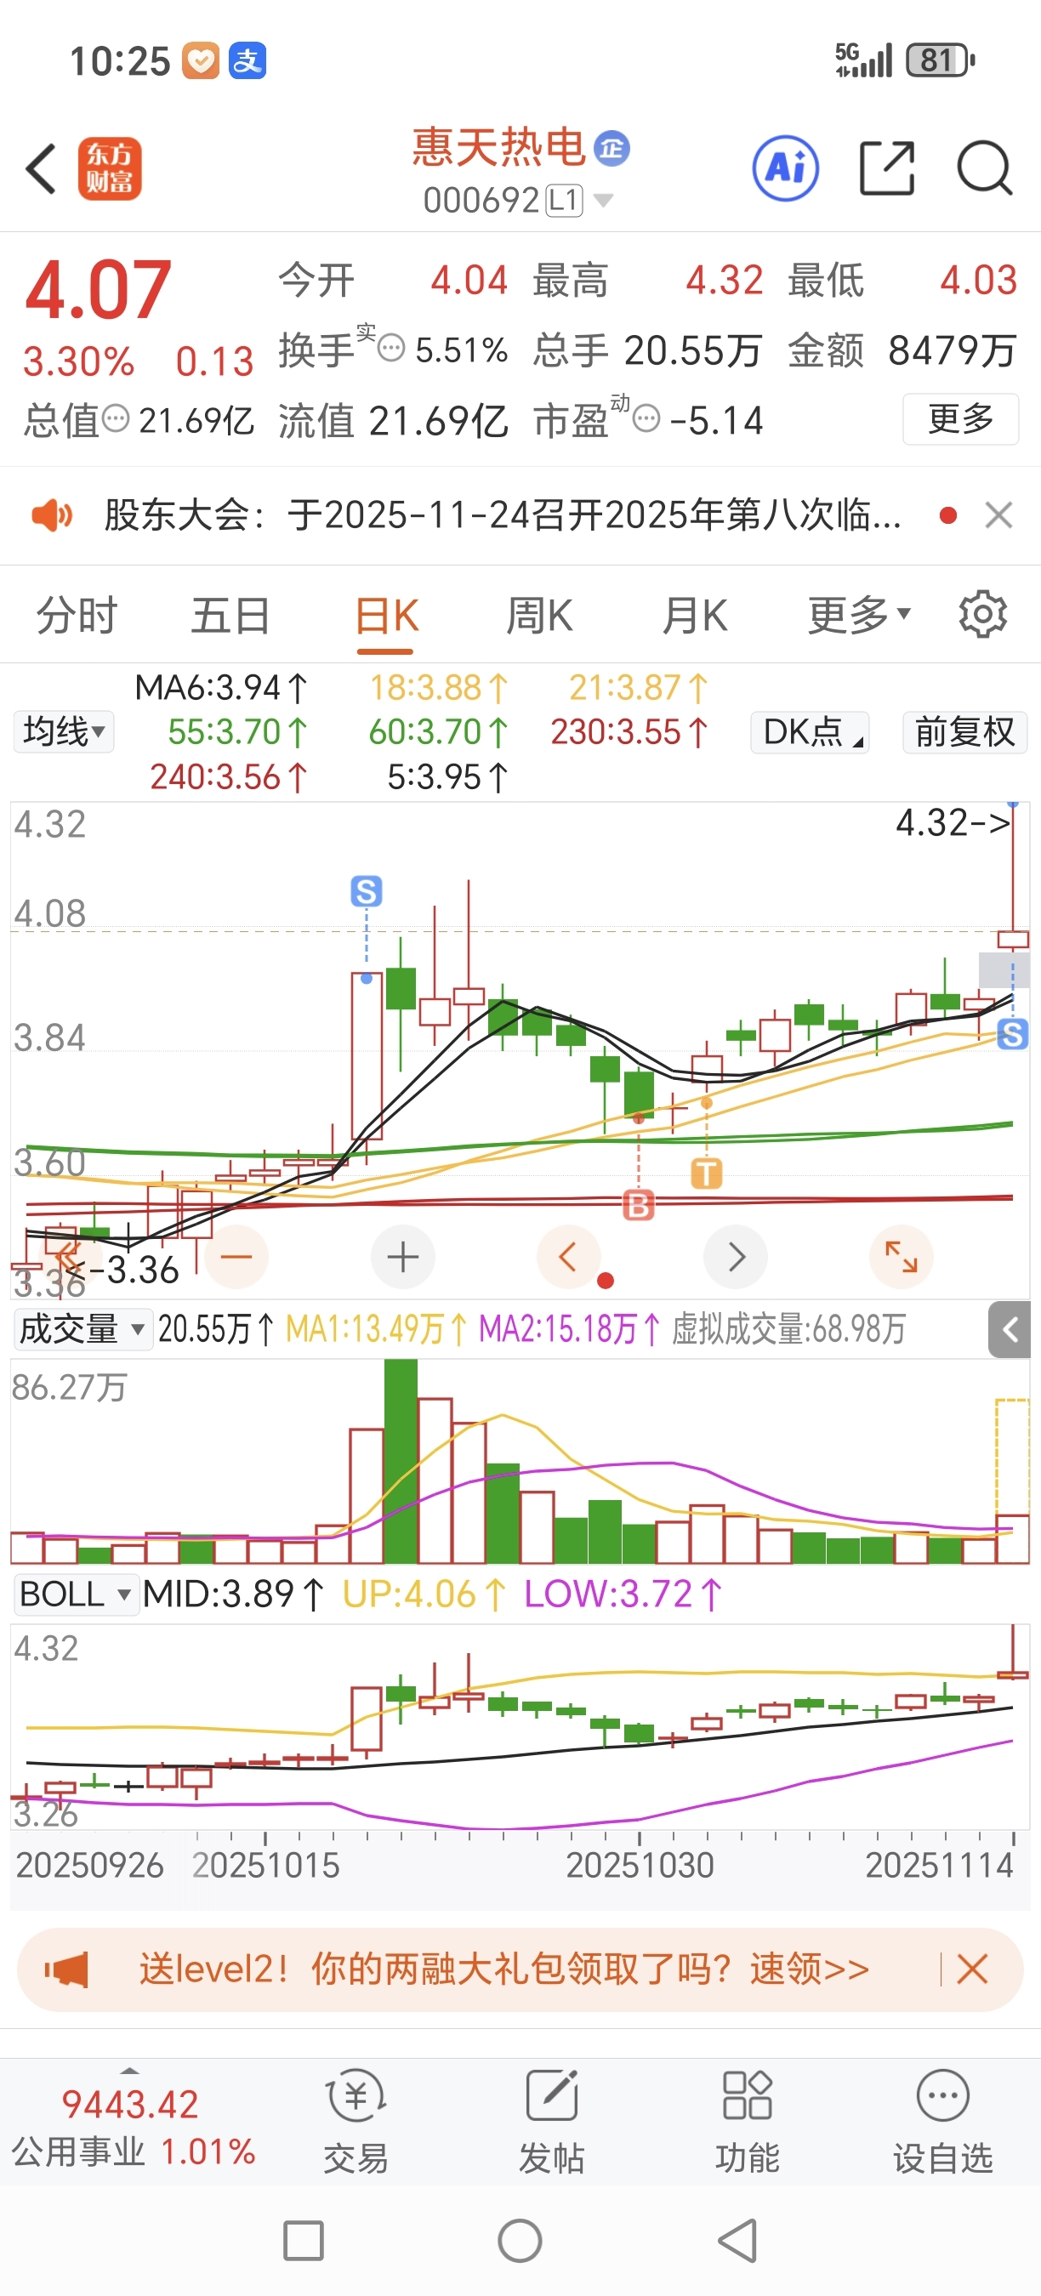The image size is (1041, 2296).
Task: Switch to 月K tab
Action: click(694, 615)
